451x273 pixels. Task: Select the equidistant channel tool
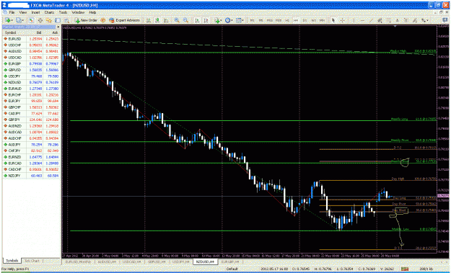tap(380, 20)
